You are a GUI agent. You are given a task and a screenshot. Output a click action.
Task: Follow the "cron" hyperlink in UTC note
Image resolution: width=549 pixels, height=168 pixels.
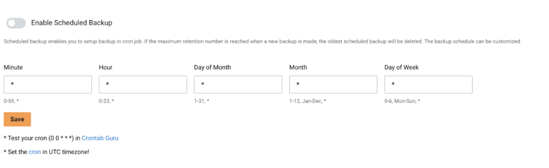(x=34, y=152)
